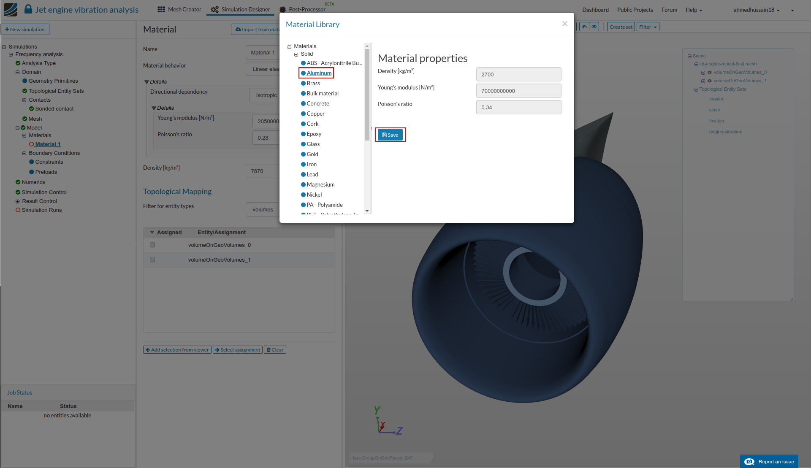
Task: Check the volumeOnGeoVolumes_1 assignment checkbox
Action: (x=152, y=260)
